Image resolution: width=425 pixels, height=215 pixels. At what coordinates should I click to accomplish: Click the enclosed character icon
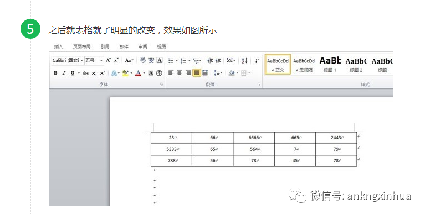point(160,73)
